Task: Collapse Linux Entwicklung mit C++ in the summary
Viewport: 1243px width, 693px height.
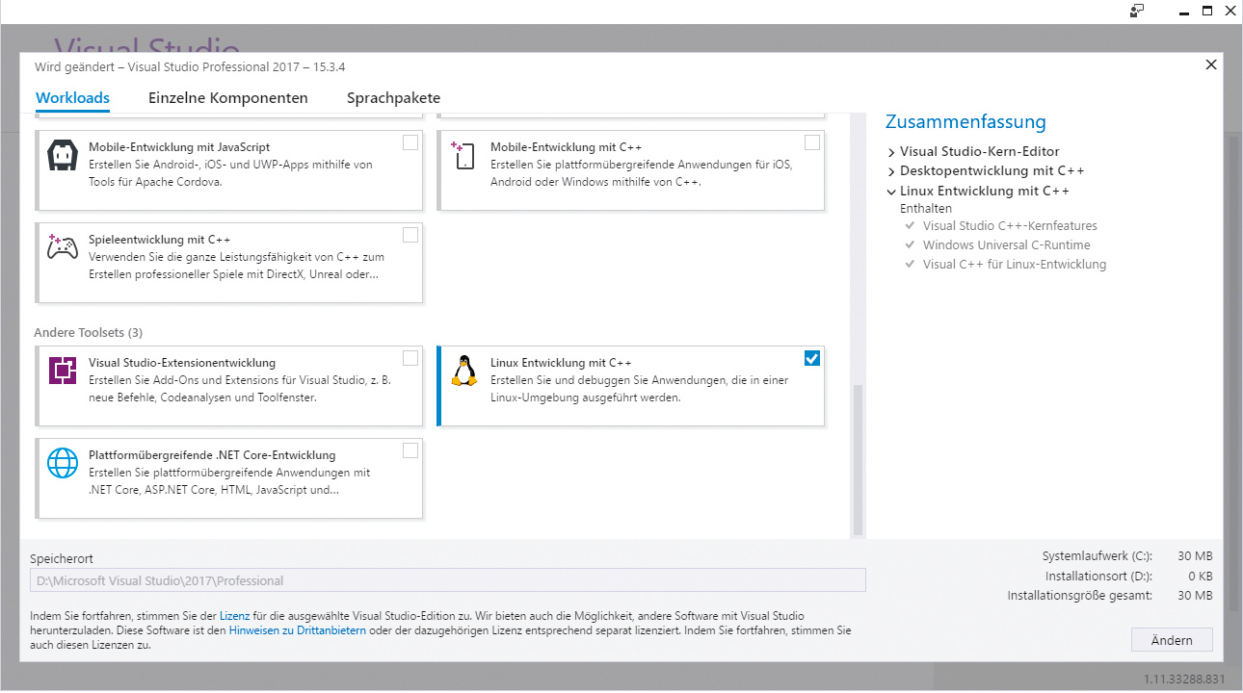Action: point(891,192)
